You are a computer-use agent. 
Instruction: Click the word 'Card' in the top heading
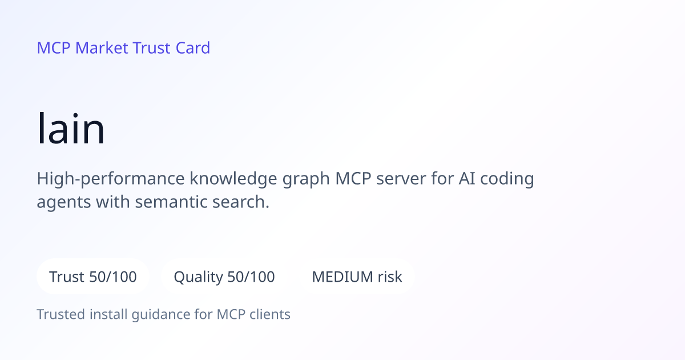193,47
